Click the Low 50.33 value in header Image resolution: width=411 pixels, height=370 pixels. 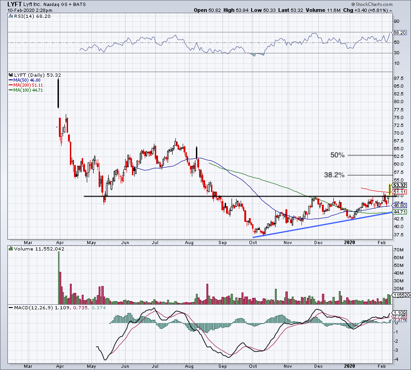point(269,10)
